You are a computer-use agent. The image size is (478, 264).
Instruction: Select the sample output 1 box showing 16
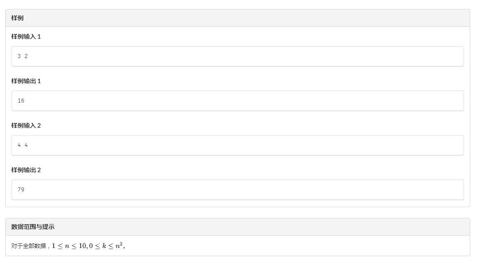[x=238, y=100]
